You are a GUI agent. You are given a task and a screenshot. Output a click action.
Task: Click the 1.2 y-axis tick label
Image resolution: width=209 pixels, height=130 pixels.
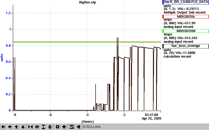8,13
